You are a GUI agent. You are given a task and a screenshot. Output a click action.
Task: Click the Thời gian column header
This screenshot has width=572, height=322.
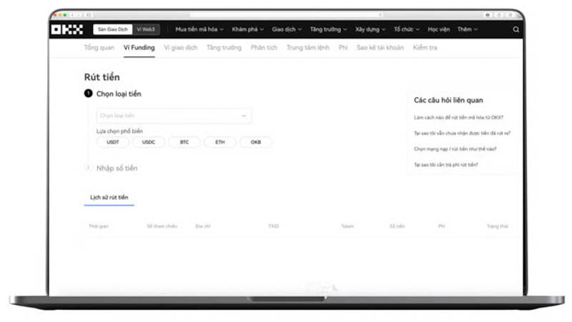point(99,226)
